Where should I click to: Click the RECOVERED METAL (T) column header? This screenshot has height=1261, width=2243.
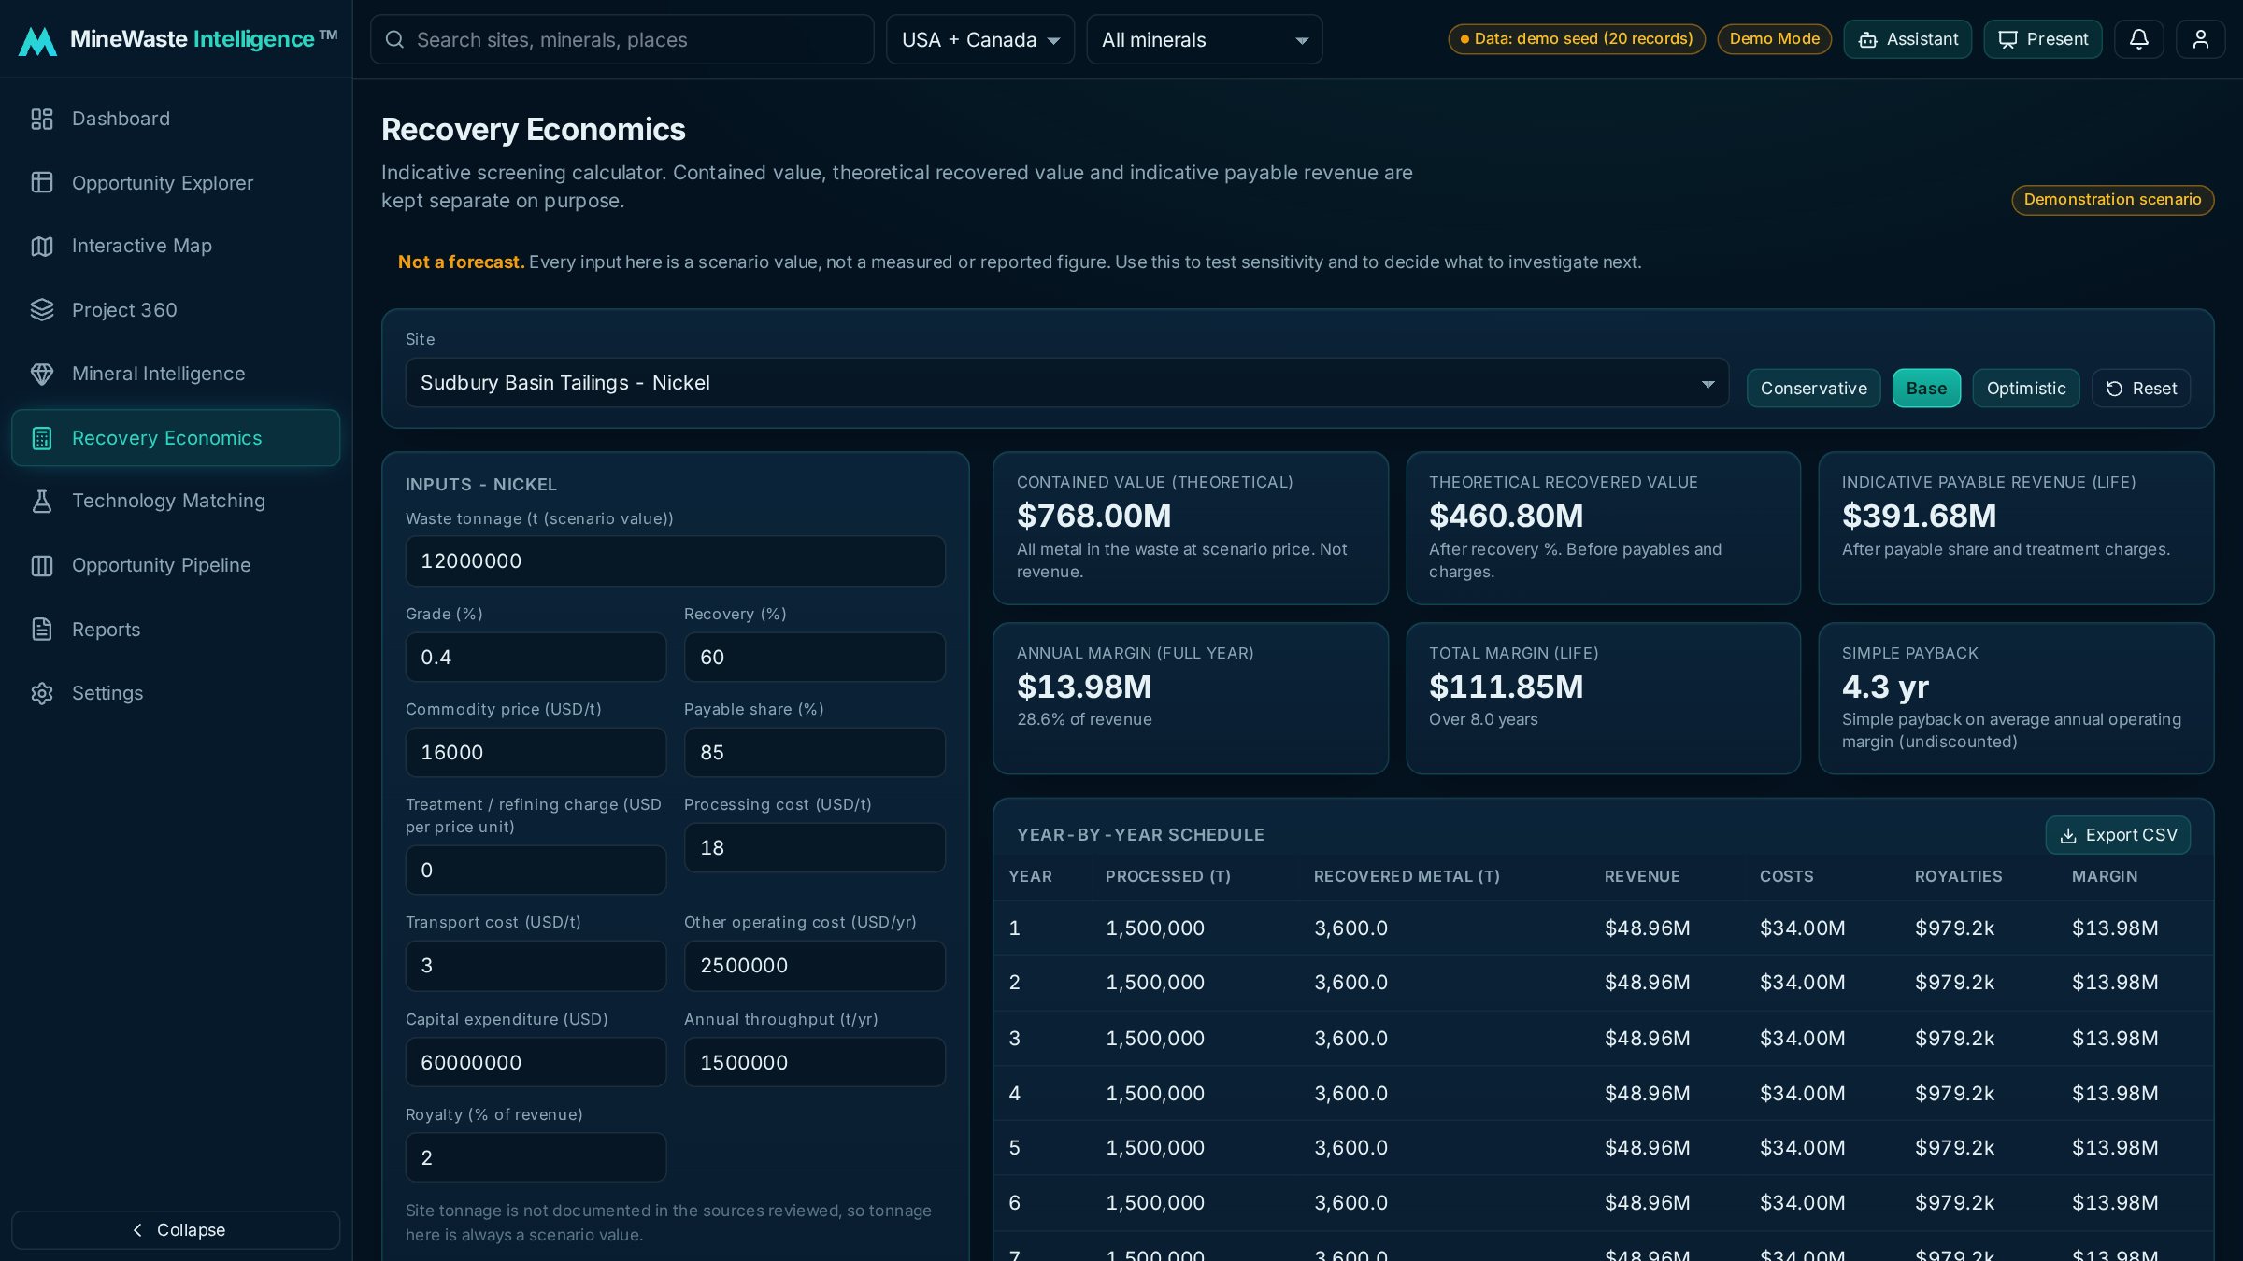[1407, 876]
